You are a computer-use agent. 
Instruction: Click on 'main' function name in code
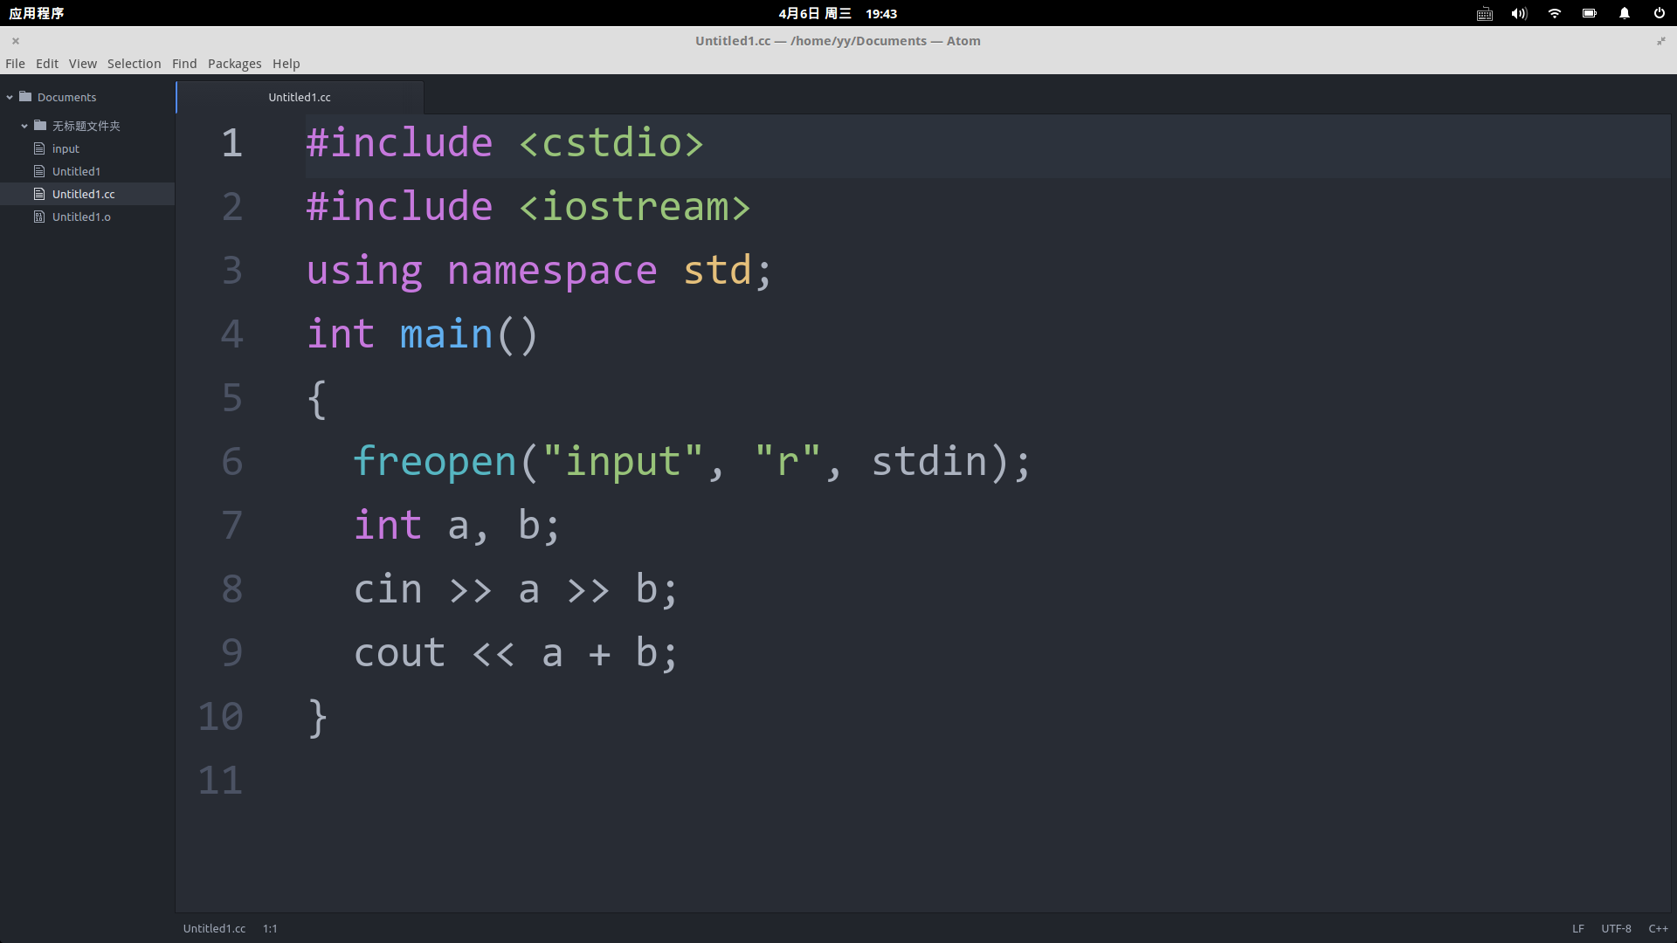coord(446,335)
